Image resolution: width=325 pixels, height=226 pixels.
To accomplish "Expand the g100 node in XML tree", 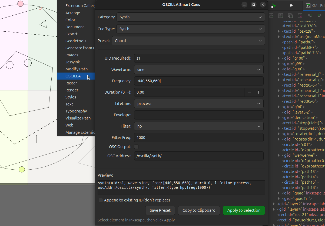I will (x=279, y=58).
